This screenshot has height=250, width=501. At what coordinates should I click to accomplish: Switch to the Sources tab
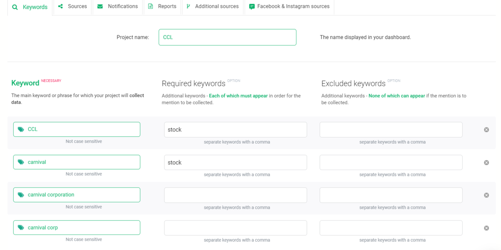pos(73,7)
